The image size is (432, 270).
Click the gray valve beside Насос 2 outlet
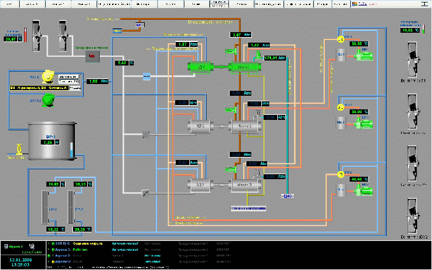[258, 114]
